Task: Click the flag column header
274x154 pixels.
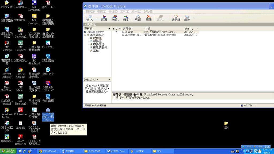Action: [x=120, y=29]
